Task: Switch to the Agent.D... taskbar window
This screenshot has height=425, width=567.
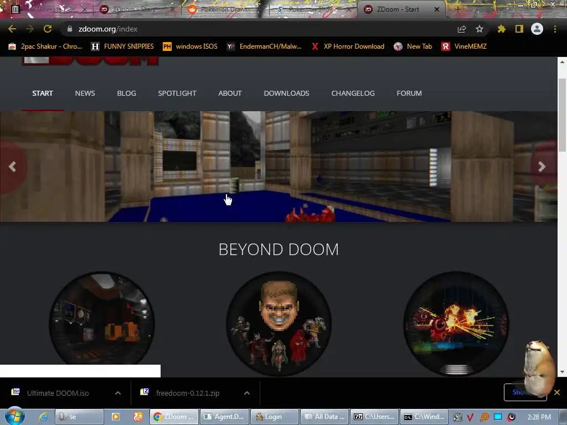Action: [225, 417]
